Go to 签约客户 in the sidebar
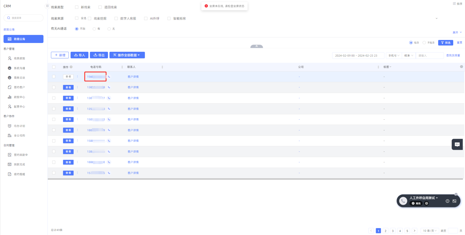Image resolution: width=465 pixels, height=235 pixels. pyautogui.click(x=19, y=87)
